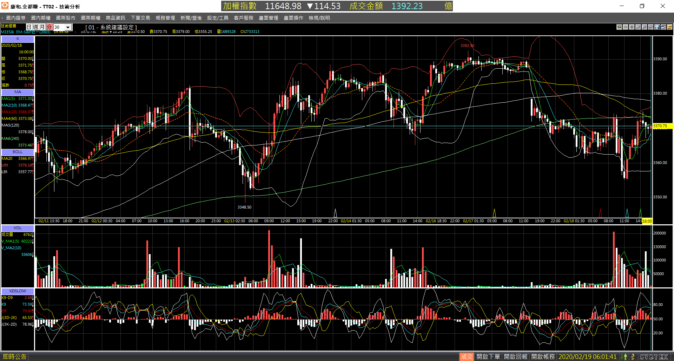
Task: Toggle minute (分) period button
Action: tap(49, 27)
